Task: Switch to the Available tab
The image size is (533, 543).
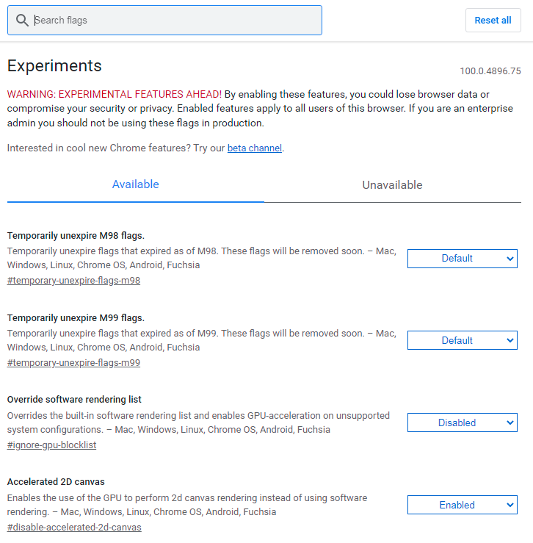Action: tap(135, 184)
